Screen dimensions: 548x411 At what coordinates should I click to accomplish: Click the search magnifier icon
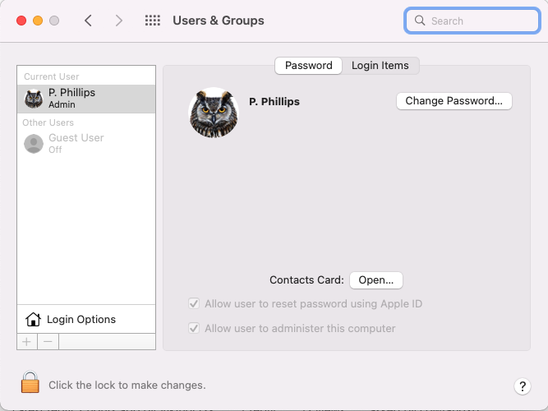420,21
